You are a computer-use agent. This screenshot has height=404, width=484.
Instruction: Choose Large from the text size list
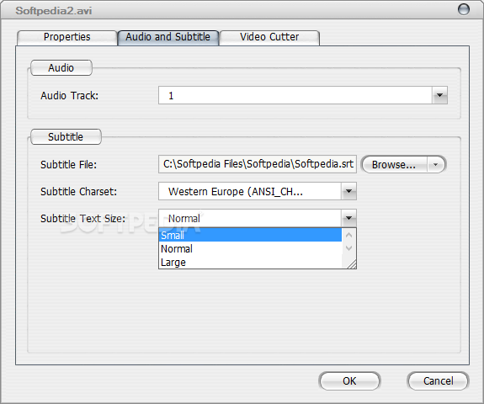coord(250,263)
